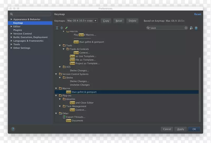Click the green pencil edit shortcut icon
The width and height of the screenshot is (211, 143).
coord(66,28)
